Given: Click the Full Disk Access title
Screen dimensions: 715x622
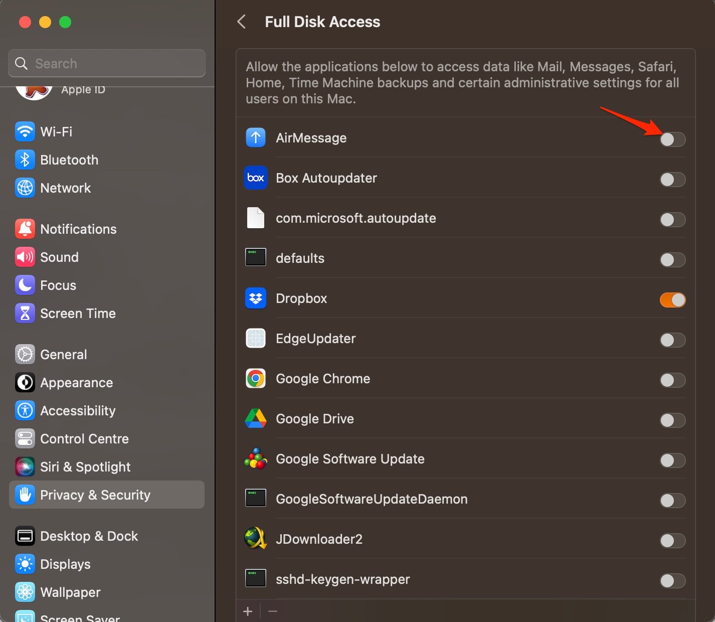Looking at the screenshot, I should point(322,22).
